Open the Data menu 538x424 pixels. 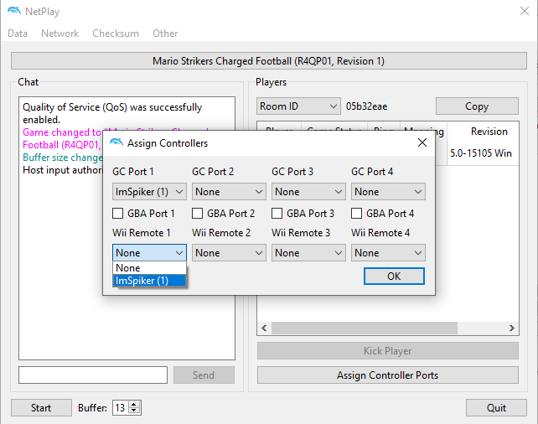click(18, 34)
